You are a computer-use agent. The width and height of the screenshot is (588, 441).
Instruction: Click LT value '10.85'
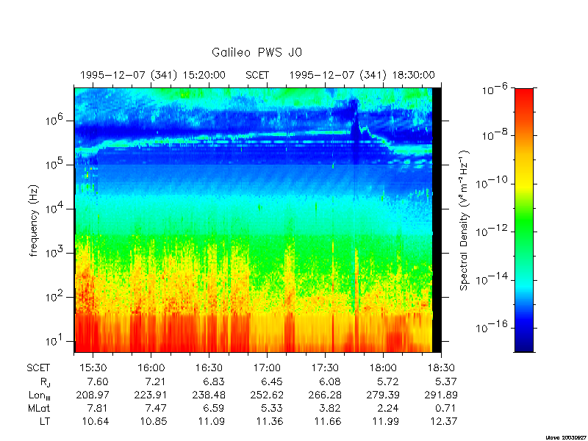154,421
